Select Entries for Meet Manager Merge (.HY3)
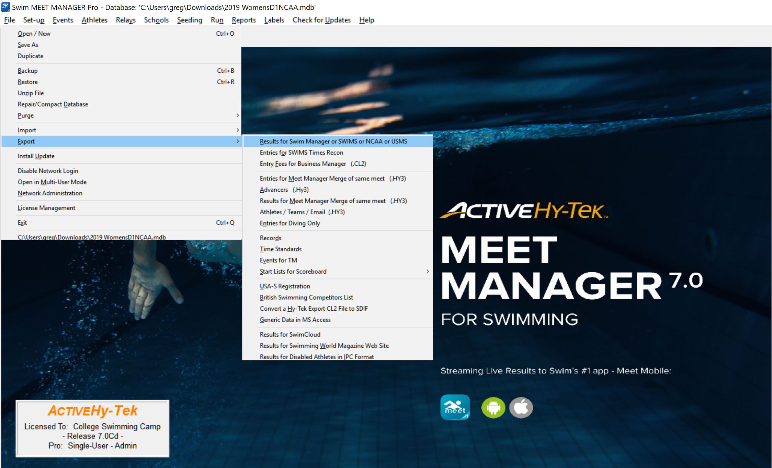 click(x=338, y=179)
